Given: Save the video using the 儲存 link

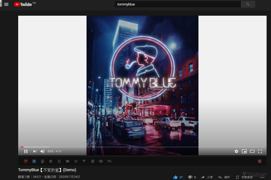Looking at the screenshot, I should (x=225, y=177).
